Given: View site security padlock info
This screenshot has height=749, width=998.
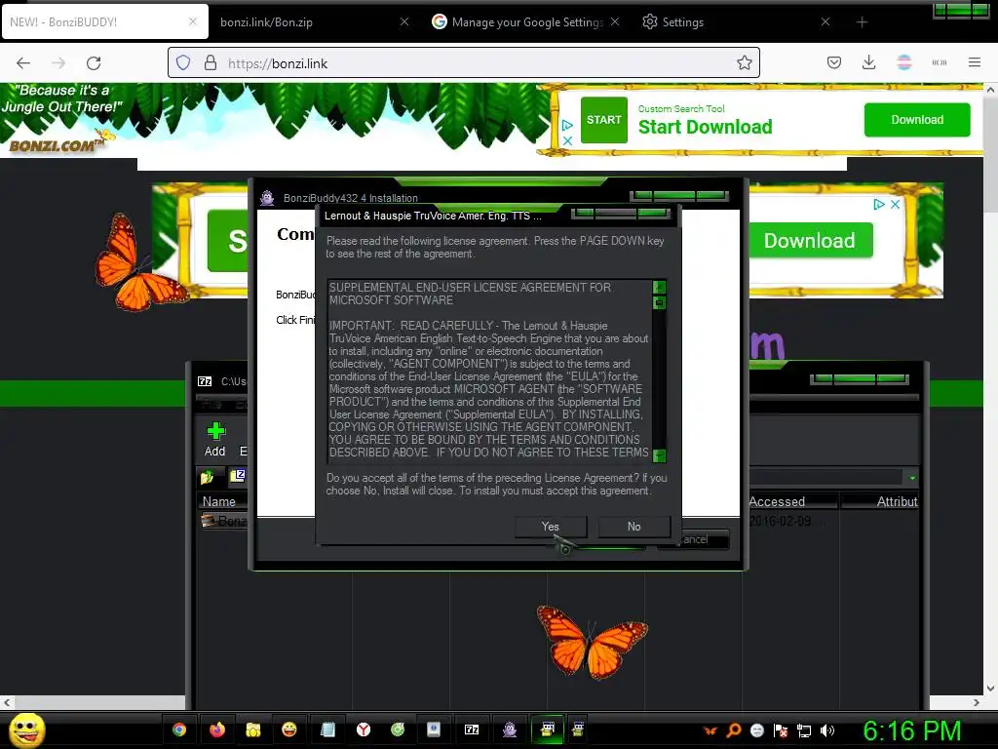Looking at the screenshot, I should (211, 63).
